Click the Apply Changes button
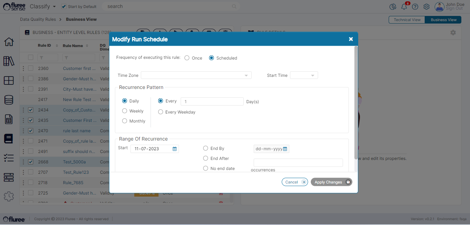The image size is (470, 225). pos(331,182)
